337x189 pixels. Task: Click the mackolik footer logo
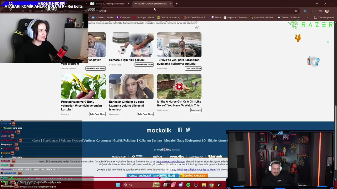(x=159, y=130)
